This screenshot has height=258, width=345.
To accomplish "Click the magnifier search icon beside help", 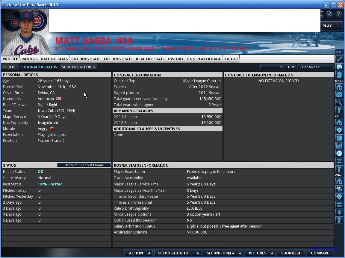I will [329, 14].
